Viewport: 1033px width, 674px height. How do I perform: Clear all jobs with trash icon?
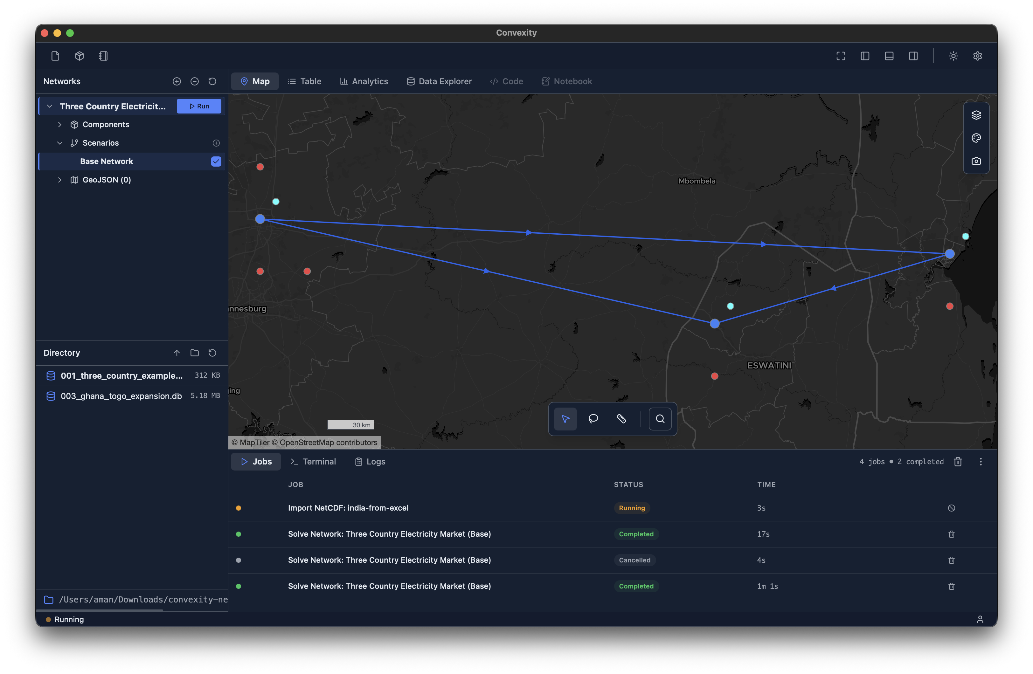[x=958, y=461]
